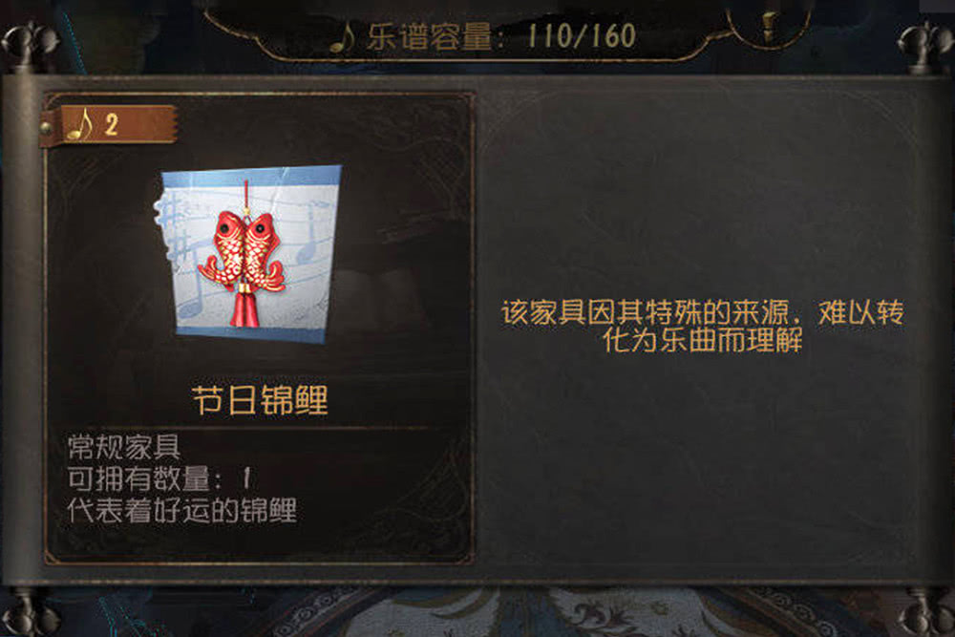Click the 代表着好运的锦鲤 description text
Image resolution: width=955 pixels, height=637 pixels.
coord(182,510)
